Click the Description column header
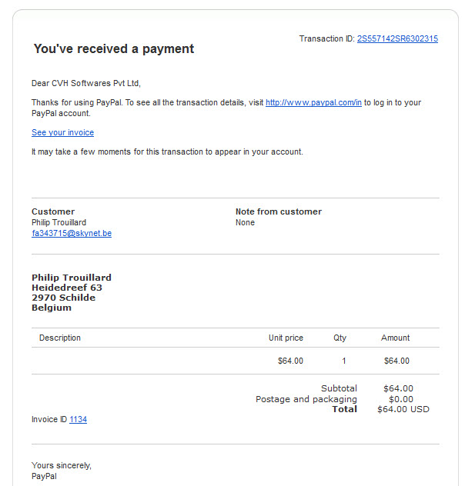 pyautogui.click(x=60, y=338)
